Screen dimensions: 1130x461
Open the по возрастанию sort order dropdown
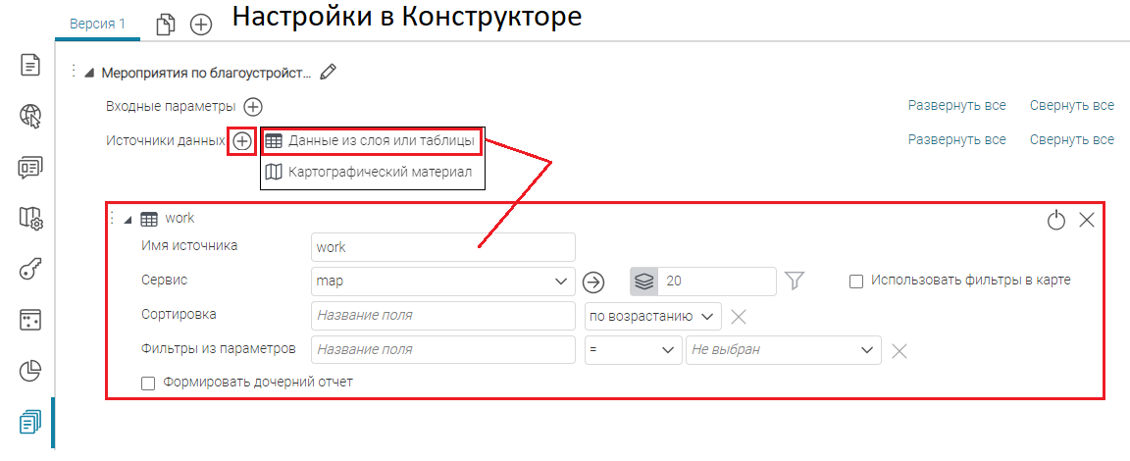coord(652,316)
